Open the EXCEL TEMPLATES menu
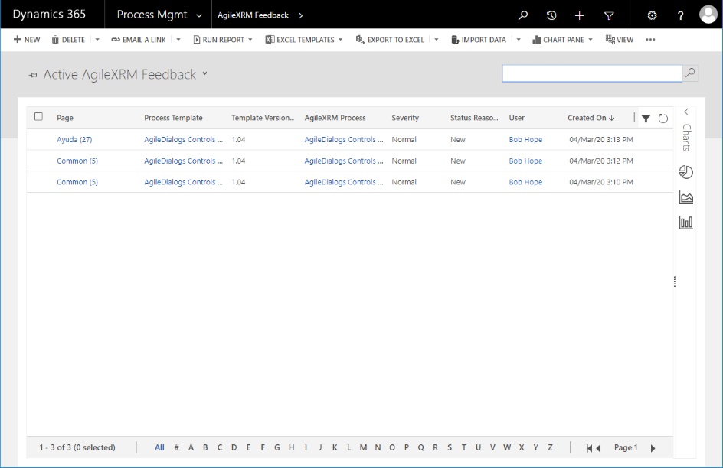This screenshot has height=468, width=723. (x=304, y=40)
